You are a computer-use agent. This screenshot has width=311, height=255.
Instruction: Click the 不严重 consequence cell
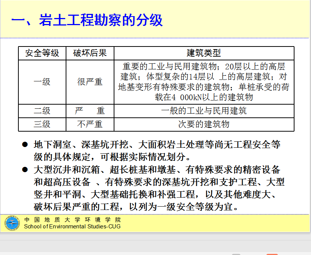(x=90, y=124)
